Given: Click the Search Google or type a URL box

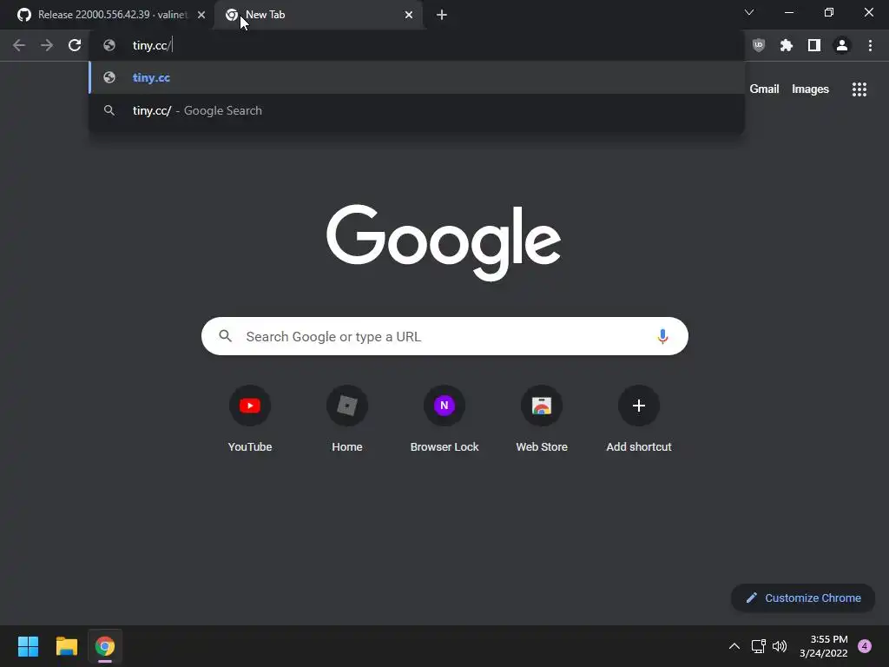Looking at the screenshot, I should (x=444, y=336).
